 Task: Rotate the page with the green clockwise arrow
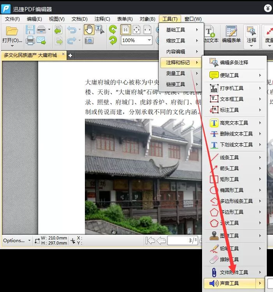tap(113, 30)
